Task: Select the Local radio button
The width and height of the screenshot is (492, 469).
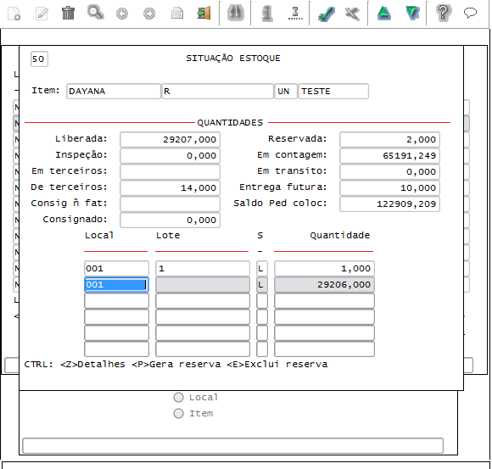Action: coord(178,398)
